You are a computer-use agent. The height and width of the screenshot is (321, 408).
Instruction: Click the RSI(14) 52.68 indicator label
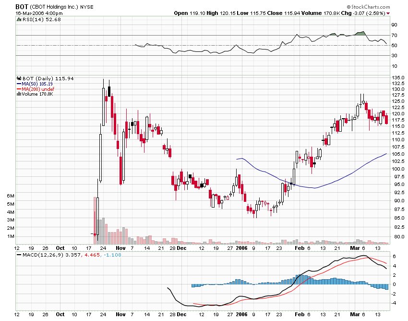coord(42,20)
